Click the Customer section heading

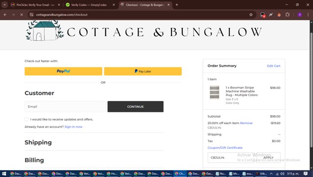coord(39,93)
